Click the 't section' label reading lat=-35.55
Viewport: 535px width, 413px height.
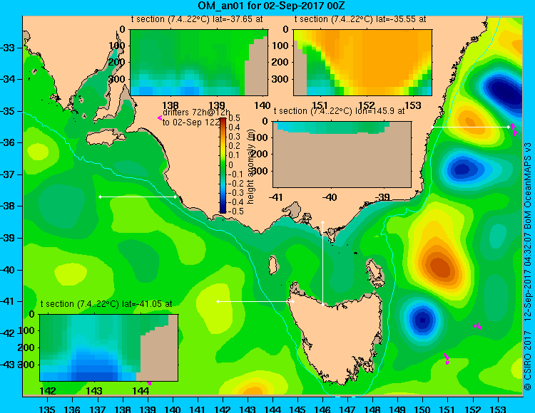click(x=360, y=19)
